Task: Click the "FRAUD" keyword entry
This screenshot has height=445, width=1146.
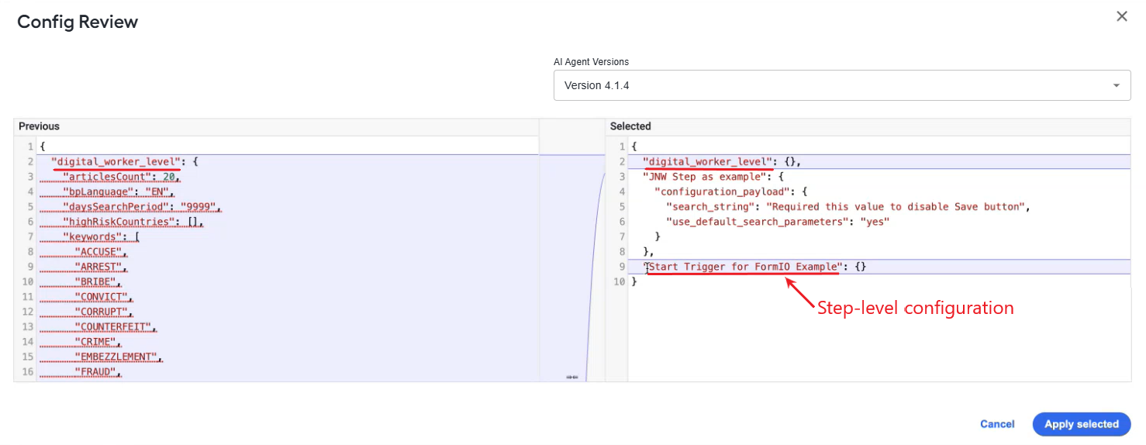Action: (x=98, y=371)
